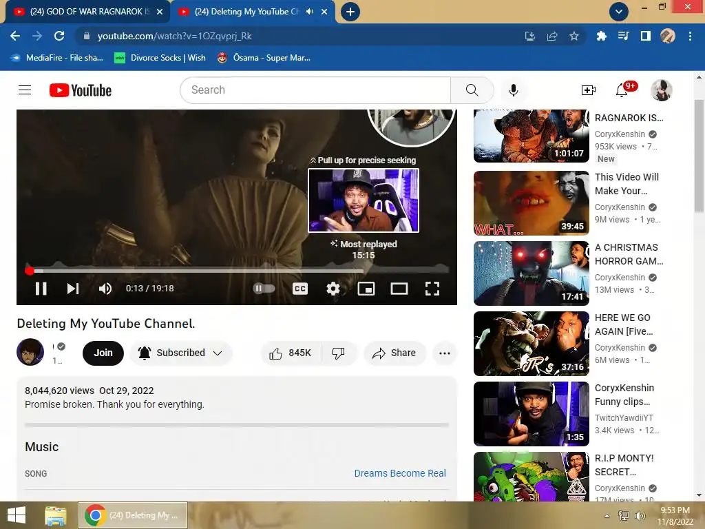
Task: Reload the page
Action: coord(59,36)
